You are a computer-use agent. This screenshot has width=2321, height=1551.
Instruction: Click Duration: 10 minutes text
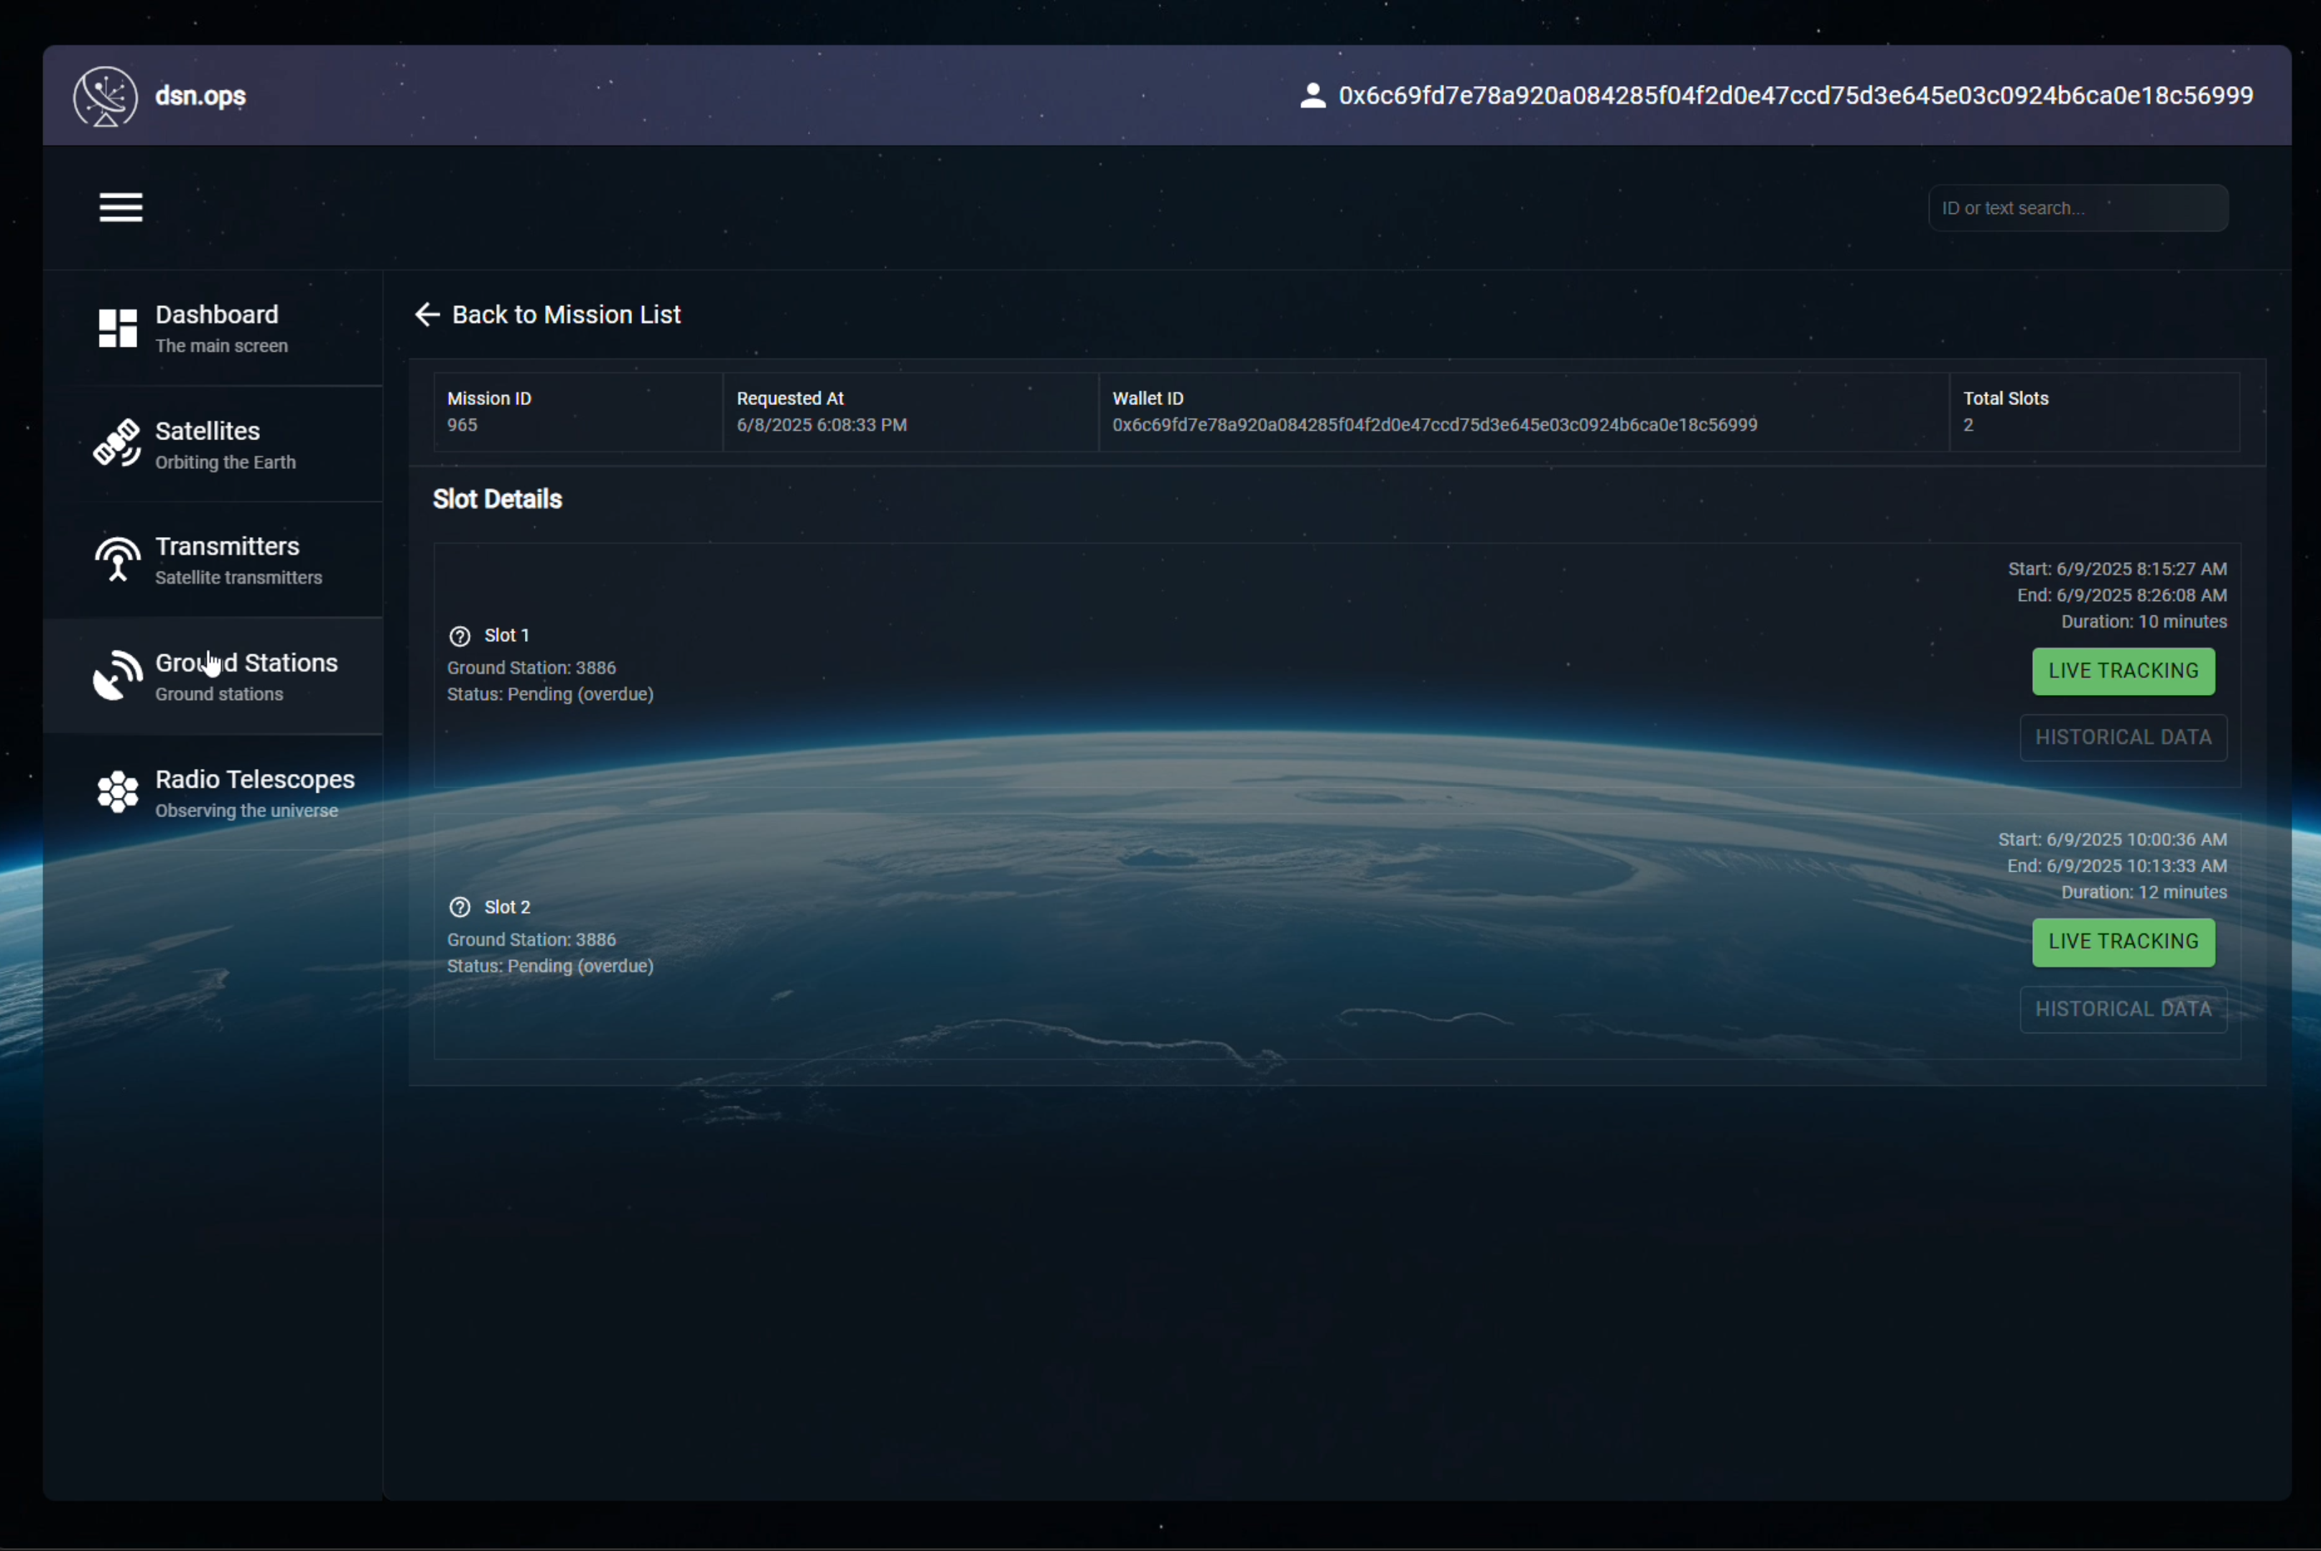2144,621
